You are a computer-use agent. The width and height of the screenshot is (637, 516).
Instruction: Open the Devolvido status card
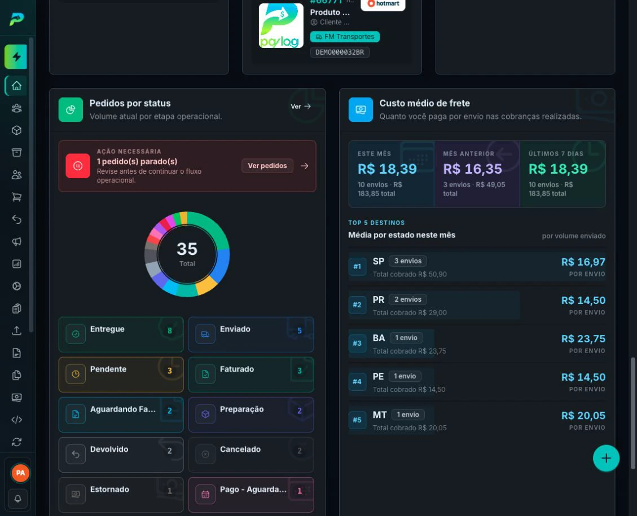[x=121, y=455]
